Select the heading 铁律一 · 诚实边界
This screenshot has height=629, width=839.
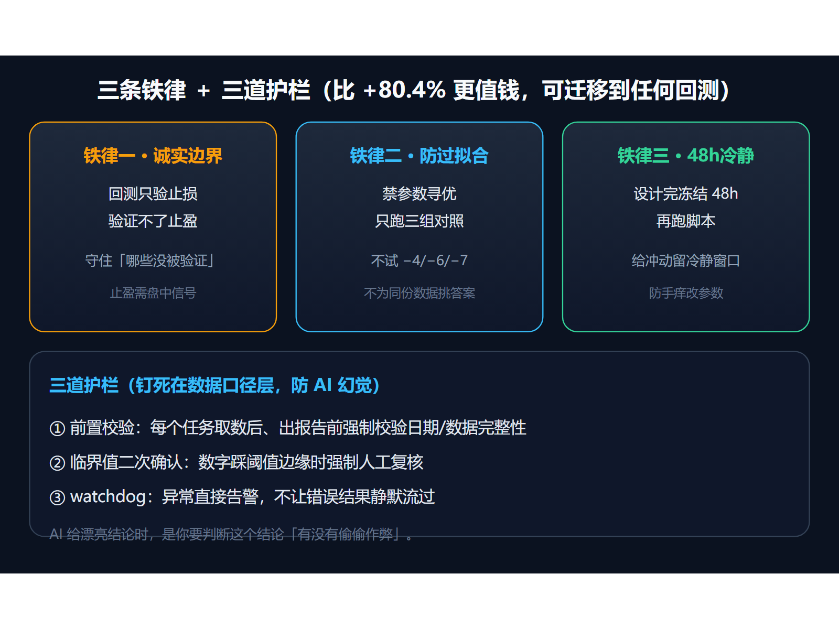(x=153, y=156)
